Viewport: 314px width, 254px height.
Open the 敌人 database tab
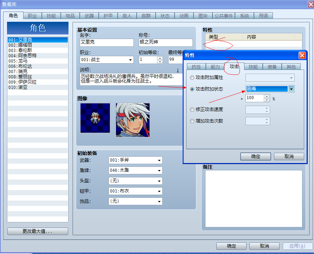127,16
